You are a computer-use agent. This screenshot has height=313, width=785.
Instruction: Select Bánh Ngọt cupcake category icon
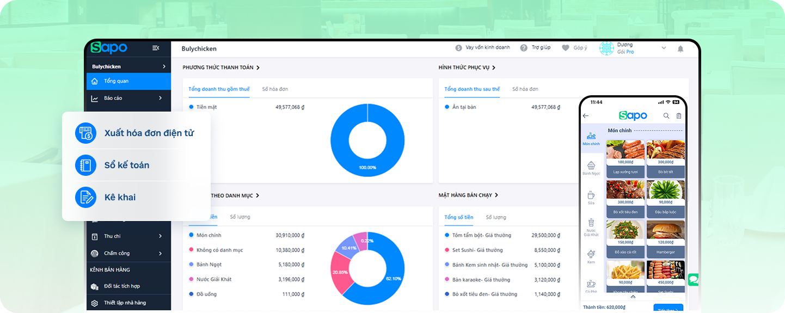pyautogui.click(x=591, y=165)
